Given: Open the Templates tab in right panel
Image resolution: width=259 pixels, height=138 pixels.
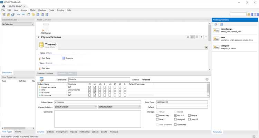Looking at the screenshot, I should point(217,132).
